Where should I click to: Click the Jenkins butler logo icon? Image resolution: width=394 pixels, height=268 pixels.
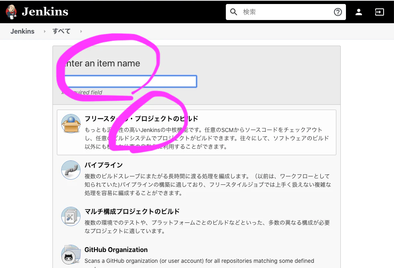pyautogui.click(x=11, y=12)
